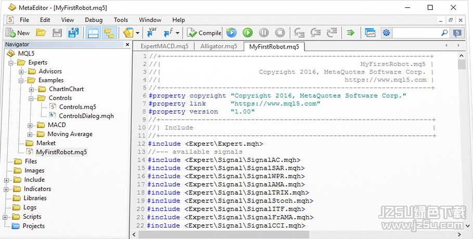
Task: Select Controls.mq5 file in Navigator
Action: pos(78,107)
